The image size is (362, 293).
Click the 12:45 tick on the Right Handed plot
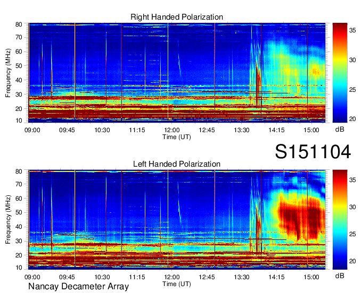(207, 130)
